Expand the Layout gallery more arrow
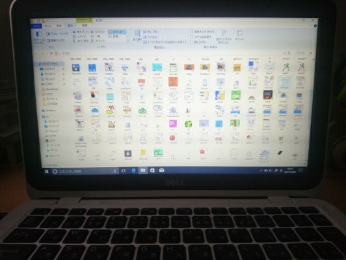Viewport: 346px width, 260px height. pos(127,41)
